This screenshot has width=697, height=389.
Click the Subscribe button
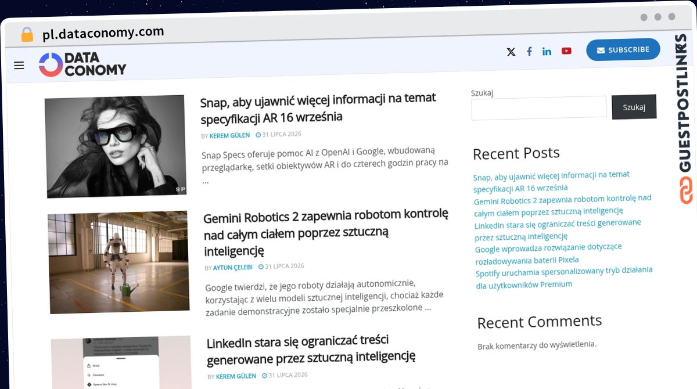[623, 49]
